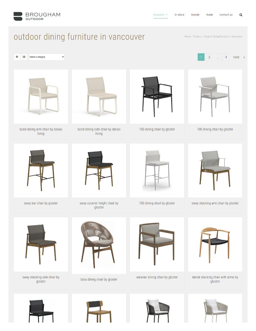
Task: Click the Brougham Outdoor logo
Action: pos(37,16)
